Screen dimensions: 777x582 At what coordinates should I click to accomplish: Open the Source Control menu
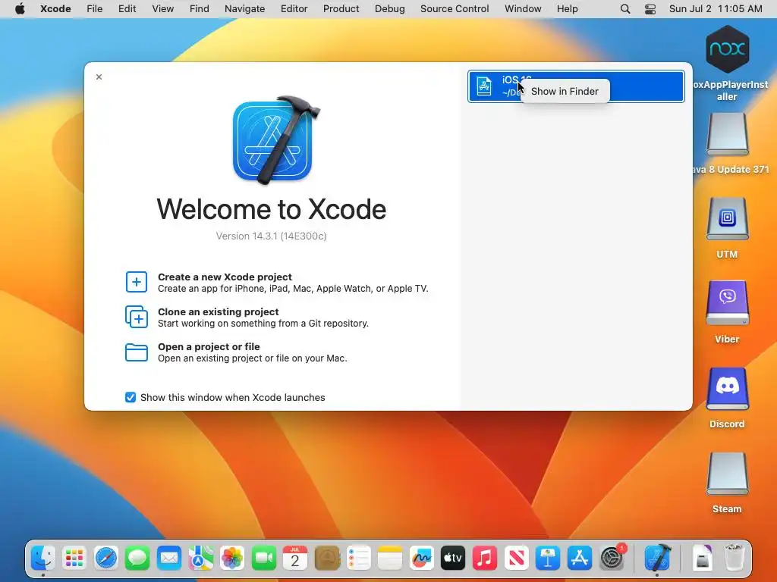tap(455, 9)
